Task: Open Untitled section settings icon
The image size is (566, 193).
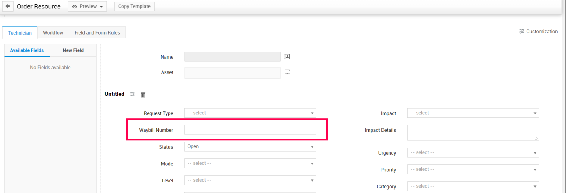Action: 132,94
